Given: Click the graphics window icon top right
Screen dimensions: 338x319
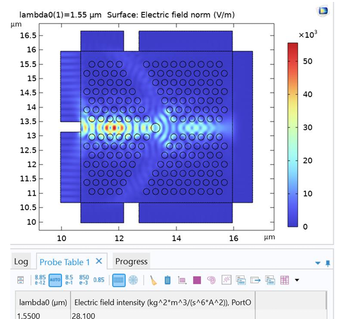Looking at the screenshot, I should tap(323, 11).
